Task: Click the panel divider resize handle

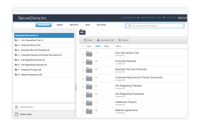Action: point(76,87)
